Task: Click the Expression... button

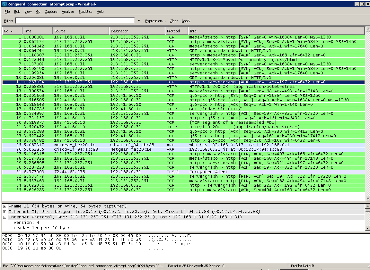Action: click(x=155, y=21)
